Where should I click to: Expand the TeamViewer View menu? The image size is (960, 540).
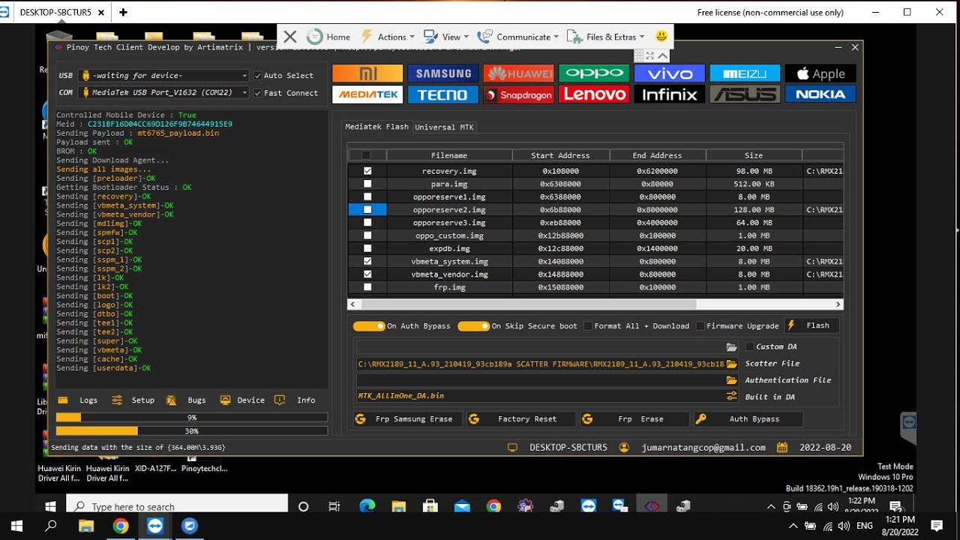pos(446,37)
